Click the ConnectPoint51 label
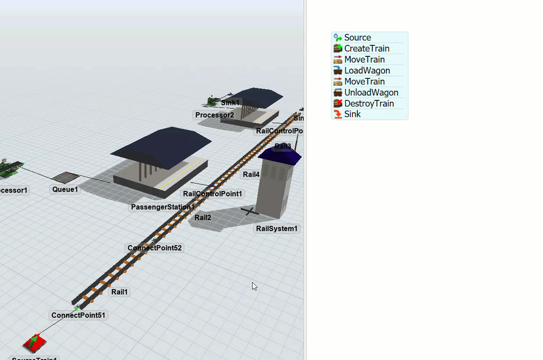 tap(78, 315)
